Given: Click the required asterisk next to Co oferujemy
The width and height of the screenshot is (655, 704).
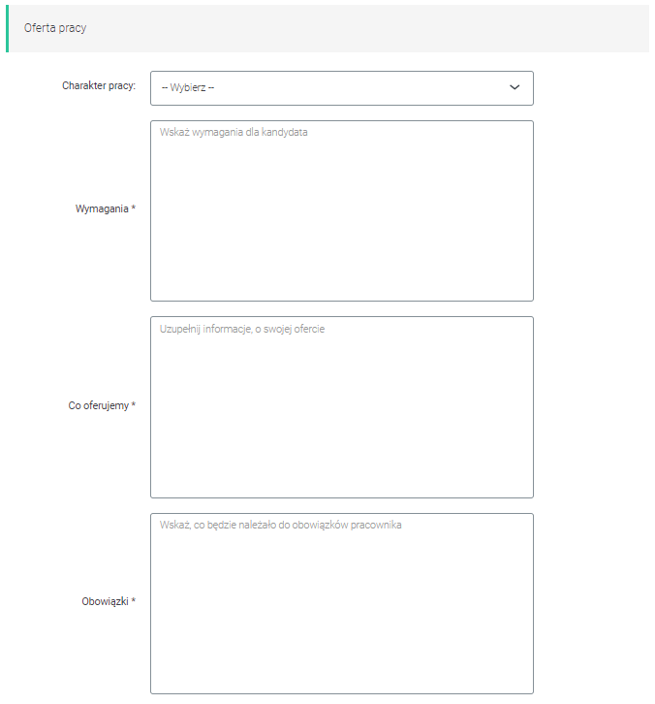Looking at the screenshot, I should click(133, 405).
